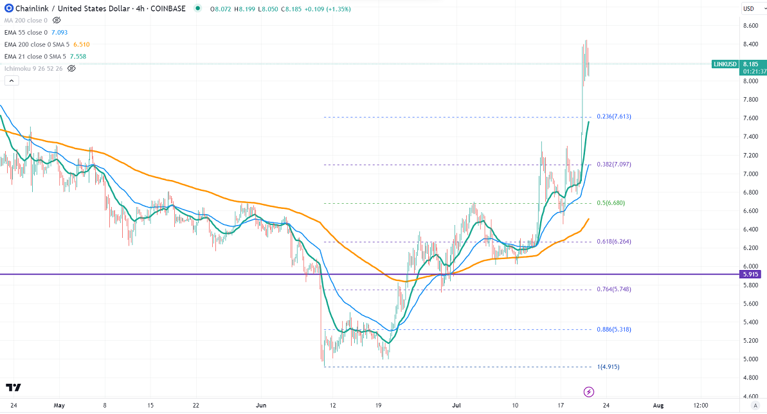767x414 pixels.
Task: Click the 0.382(7.097) Fibonacci level label
Action: (x=614, y=165)
